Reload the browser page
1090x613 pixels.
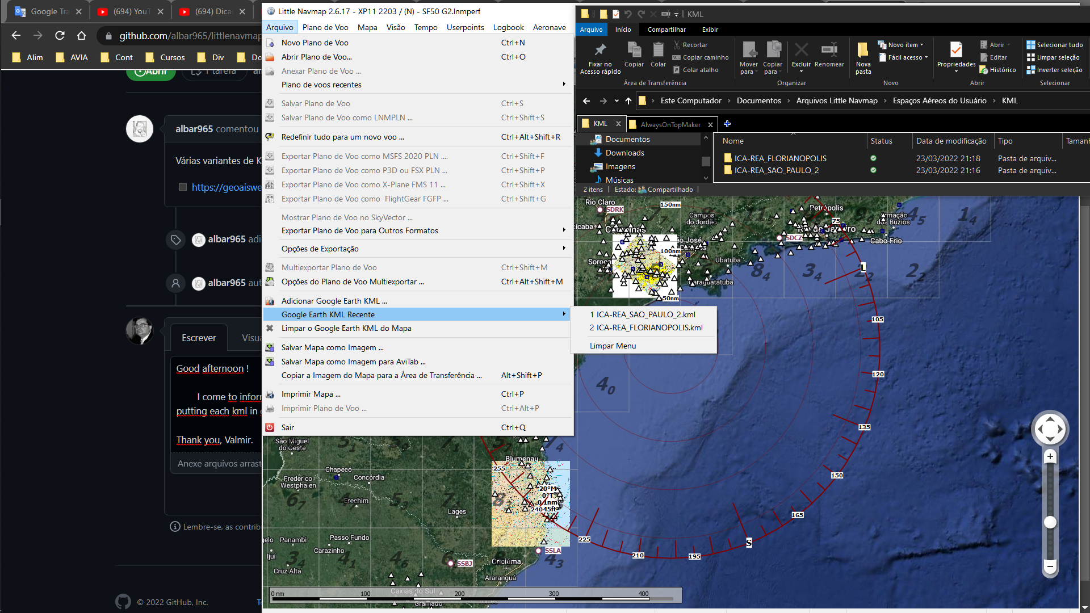60,36
